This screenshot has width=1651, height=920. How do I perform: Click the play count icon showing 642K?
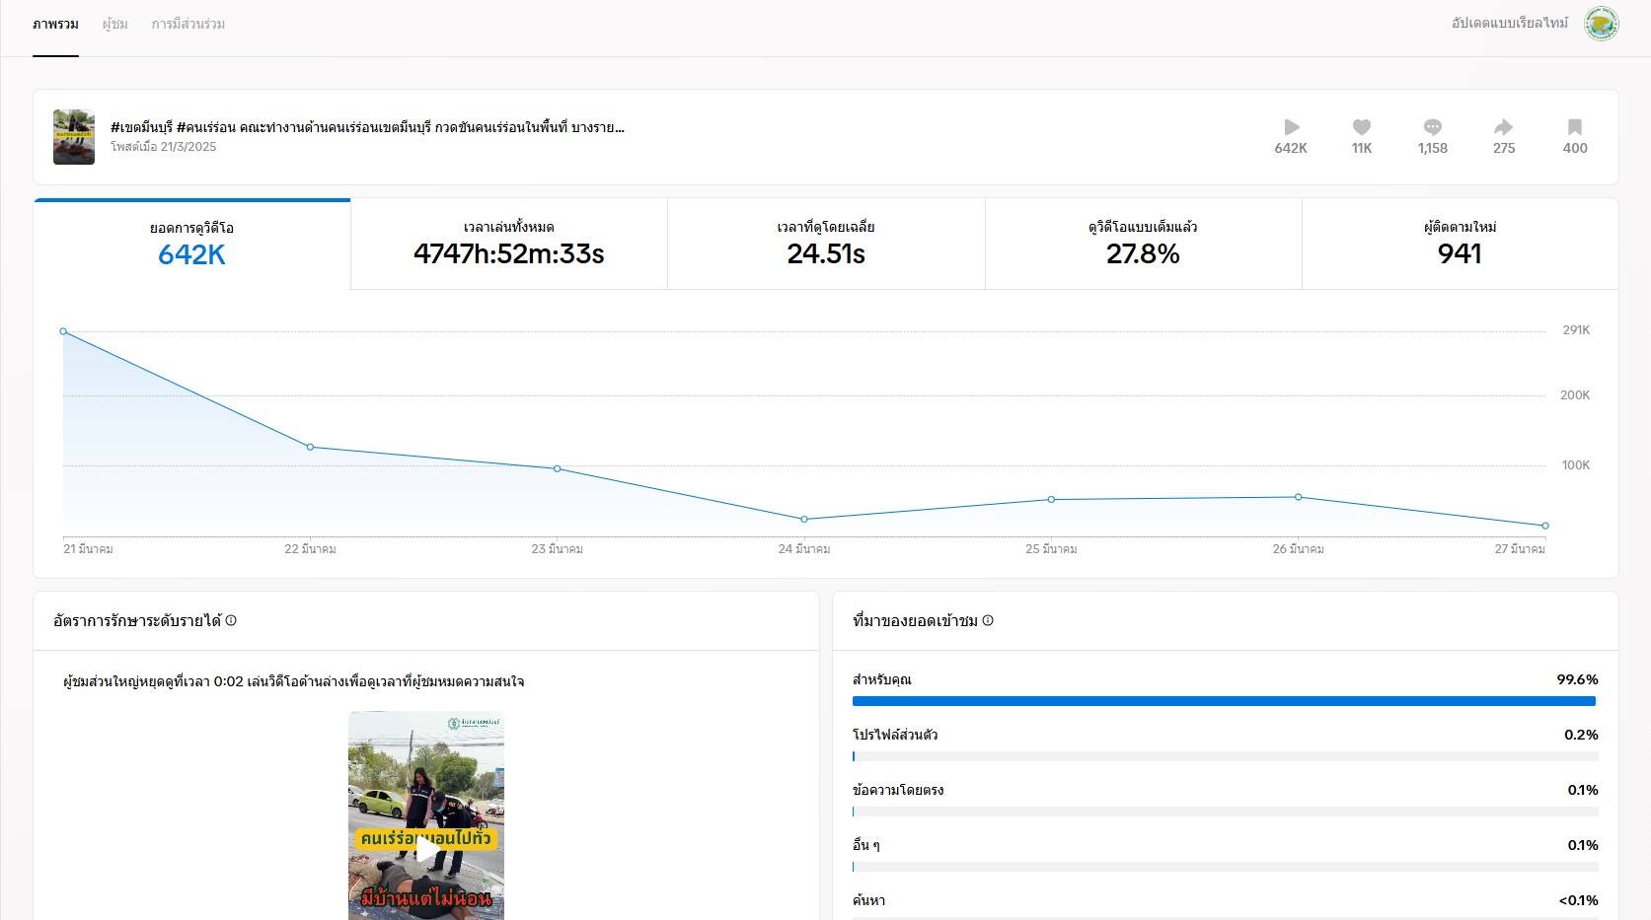click(x=1291, y=127)
